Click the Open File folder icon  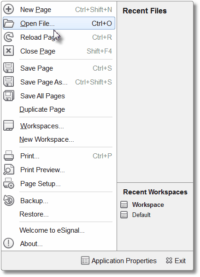(x=8, y=24)
